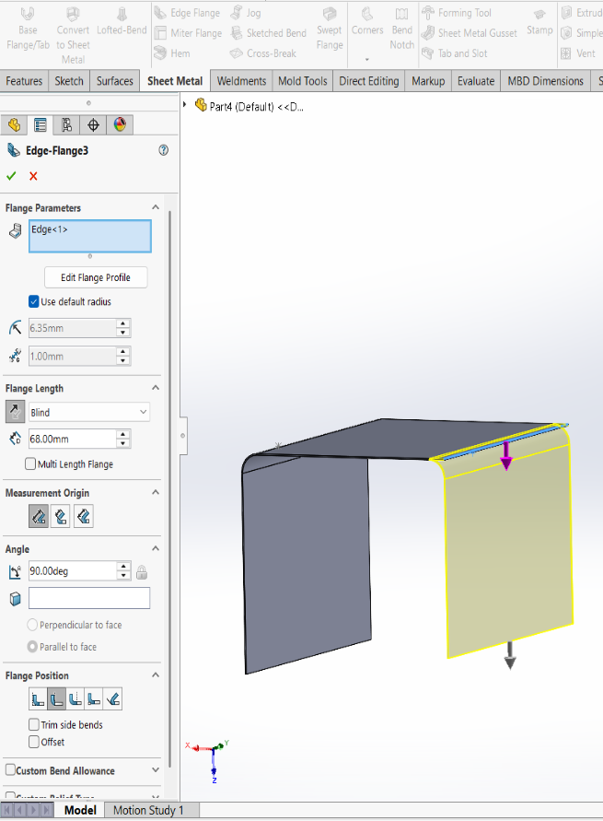Set flange position Material Outside
The width and height of the screenshot is (603, 821).
point(56,699)
